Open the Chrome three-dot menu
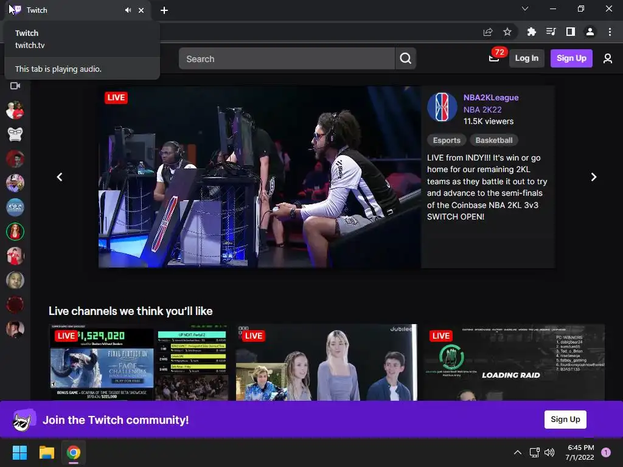 (x=610, y=32)
